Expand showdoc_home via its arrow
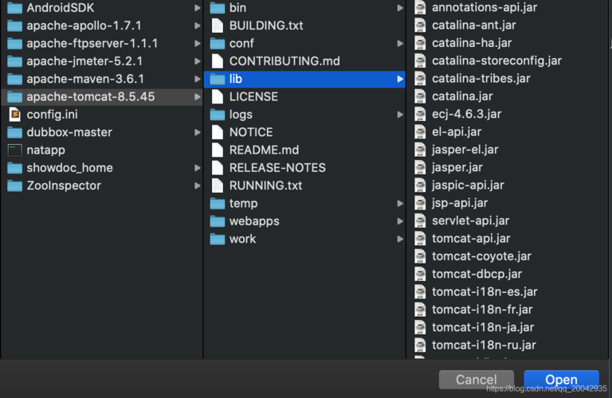This screenshot has width=612, height=398. tap(198, 168)
